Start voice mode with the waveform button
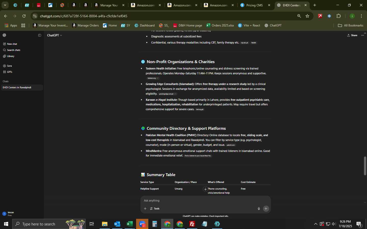This screenshot has height=229, width=367. click(x=266, y=209)
